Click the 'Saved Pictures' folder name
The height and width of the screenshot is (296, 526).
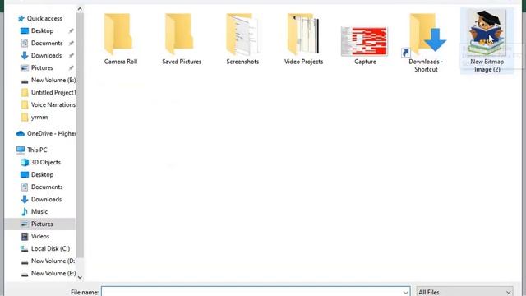(182, 62)
